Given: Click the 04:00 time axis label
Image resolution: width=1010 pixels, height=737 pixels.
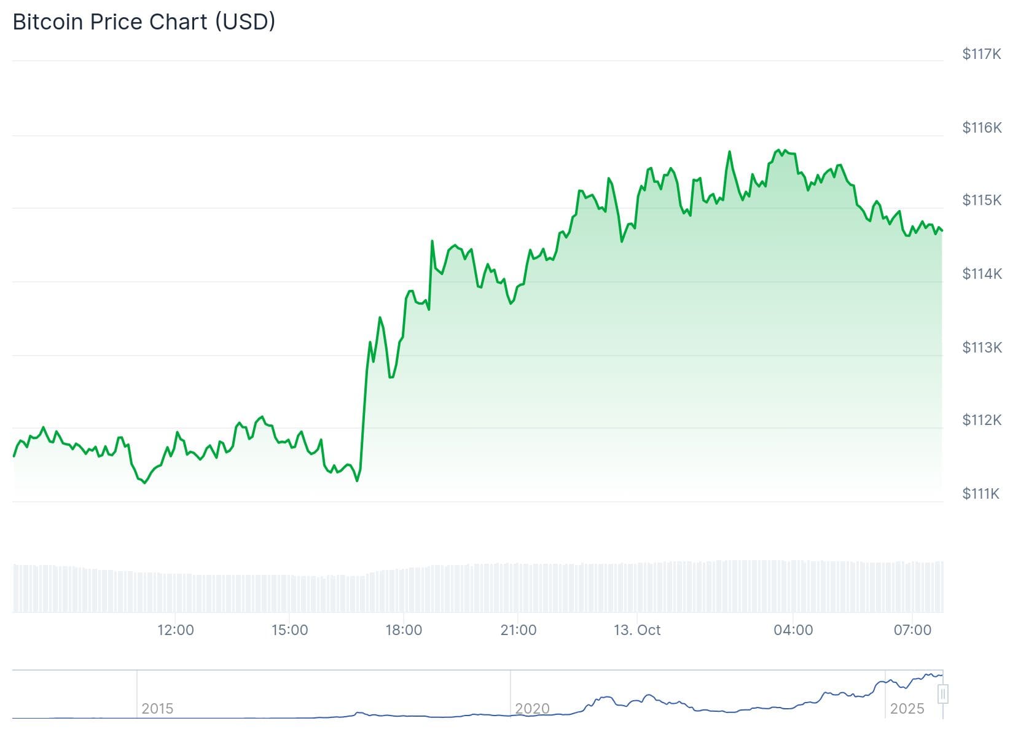Looking at the screenshot, I should tap(793, 630).
